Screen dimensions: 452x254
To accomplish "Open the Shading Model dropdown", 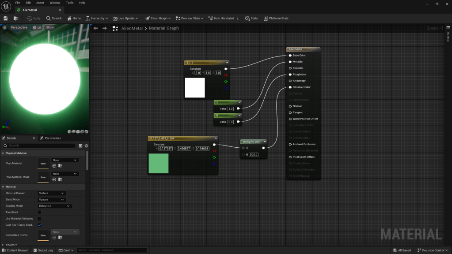I will pos(54,206).
